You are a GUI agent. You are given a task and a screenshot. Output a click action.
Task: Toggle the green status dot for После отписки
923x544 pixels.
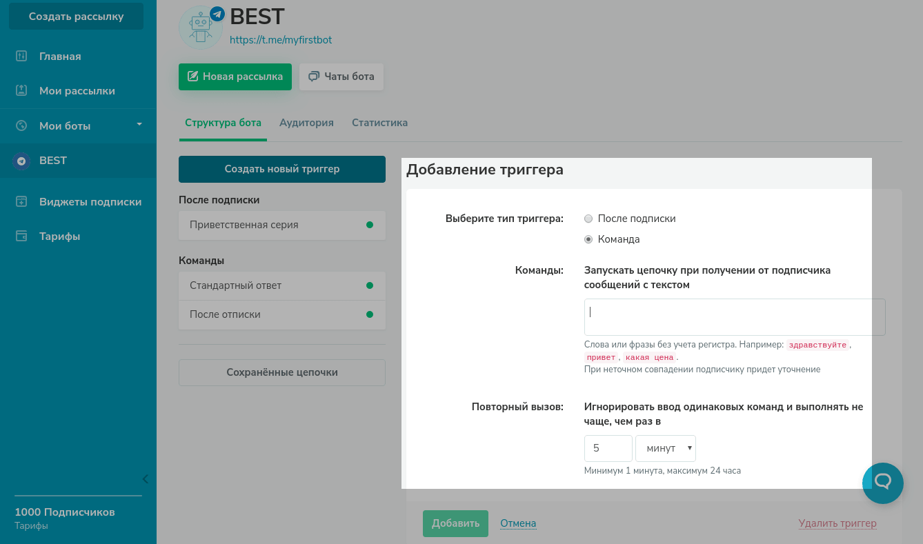[370, 314]
